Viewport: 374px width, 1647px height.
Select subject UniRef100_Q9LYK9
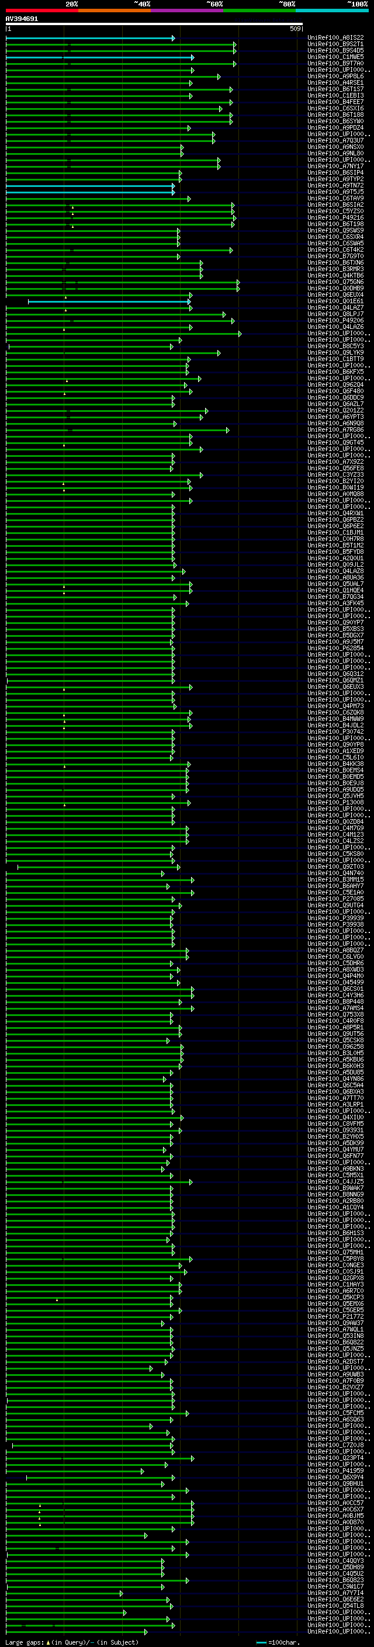coord(335,352)
